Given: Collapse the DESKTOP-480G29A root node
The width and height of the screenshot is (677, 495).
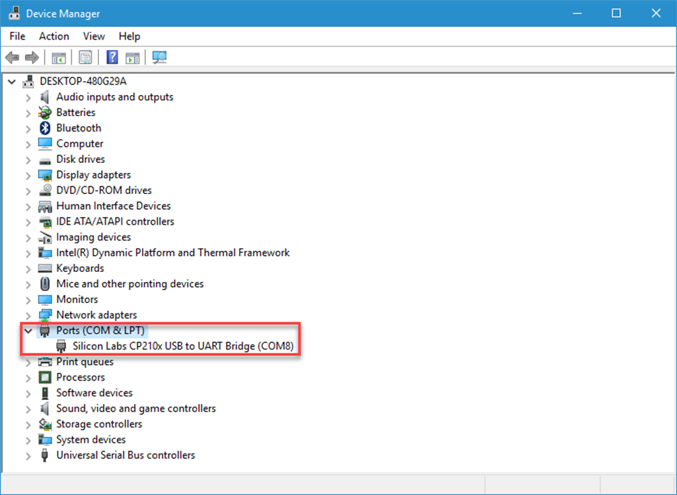Looking at the screenshot, I should [x=12, y=82].
